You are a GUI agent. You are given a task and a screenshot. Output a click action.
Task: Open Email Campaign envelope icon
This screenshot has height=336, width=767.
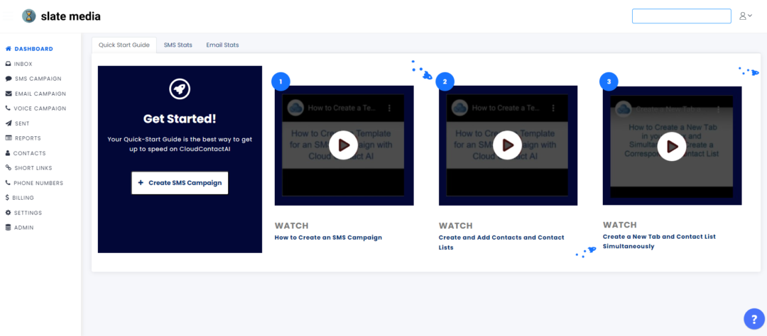pyautogui.click(x=8, y=94)
